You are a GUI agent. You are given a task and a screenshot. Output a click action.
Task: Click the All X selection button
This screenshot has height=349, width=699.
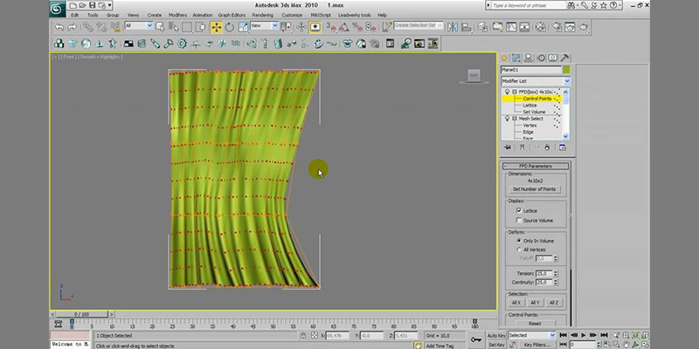click(516, 303)
